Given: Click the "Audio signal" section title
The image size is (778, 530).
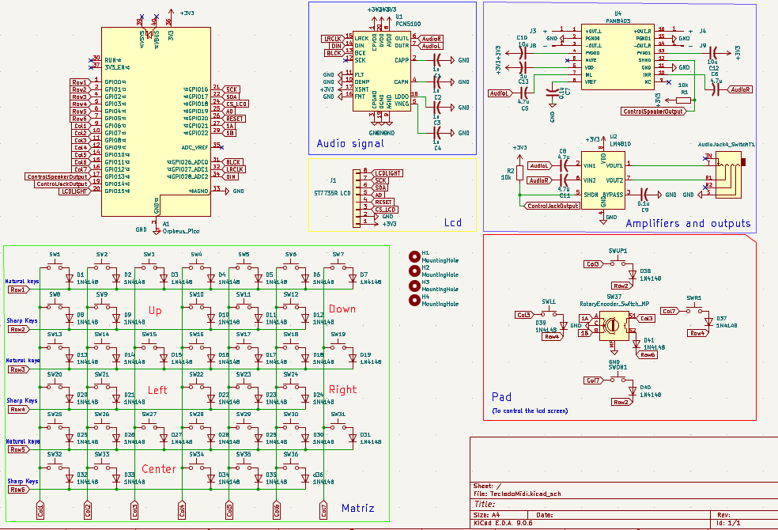Looking at the screenshot, I should click(350, 144).
